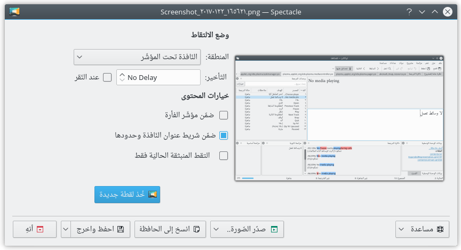Image resolution: width=461 pixels, height=250 pixels.
Task: Click the export icon beside صدّر الصّورة
Action: click(274, 229)
